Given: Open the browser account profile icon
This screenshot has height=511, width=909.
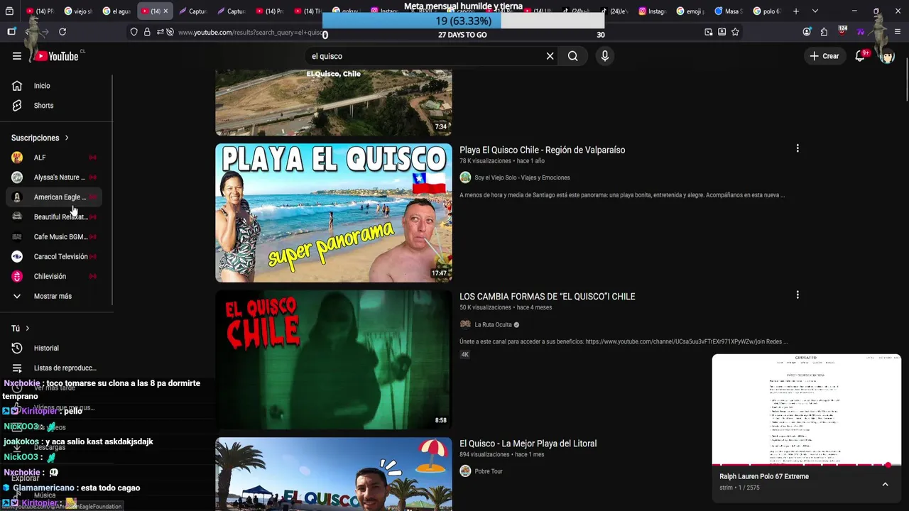Looking at the screenshot, I should coord(807,32).
